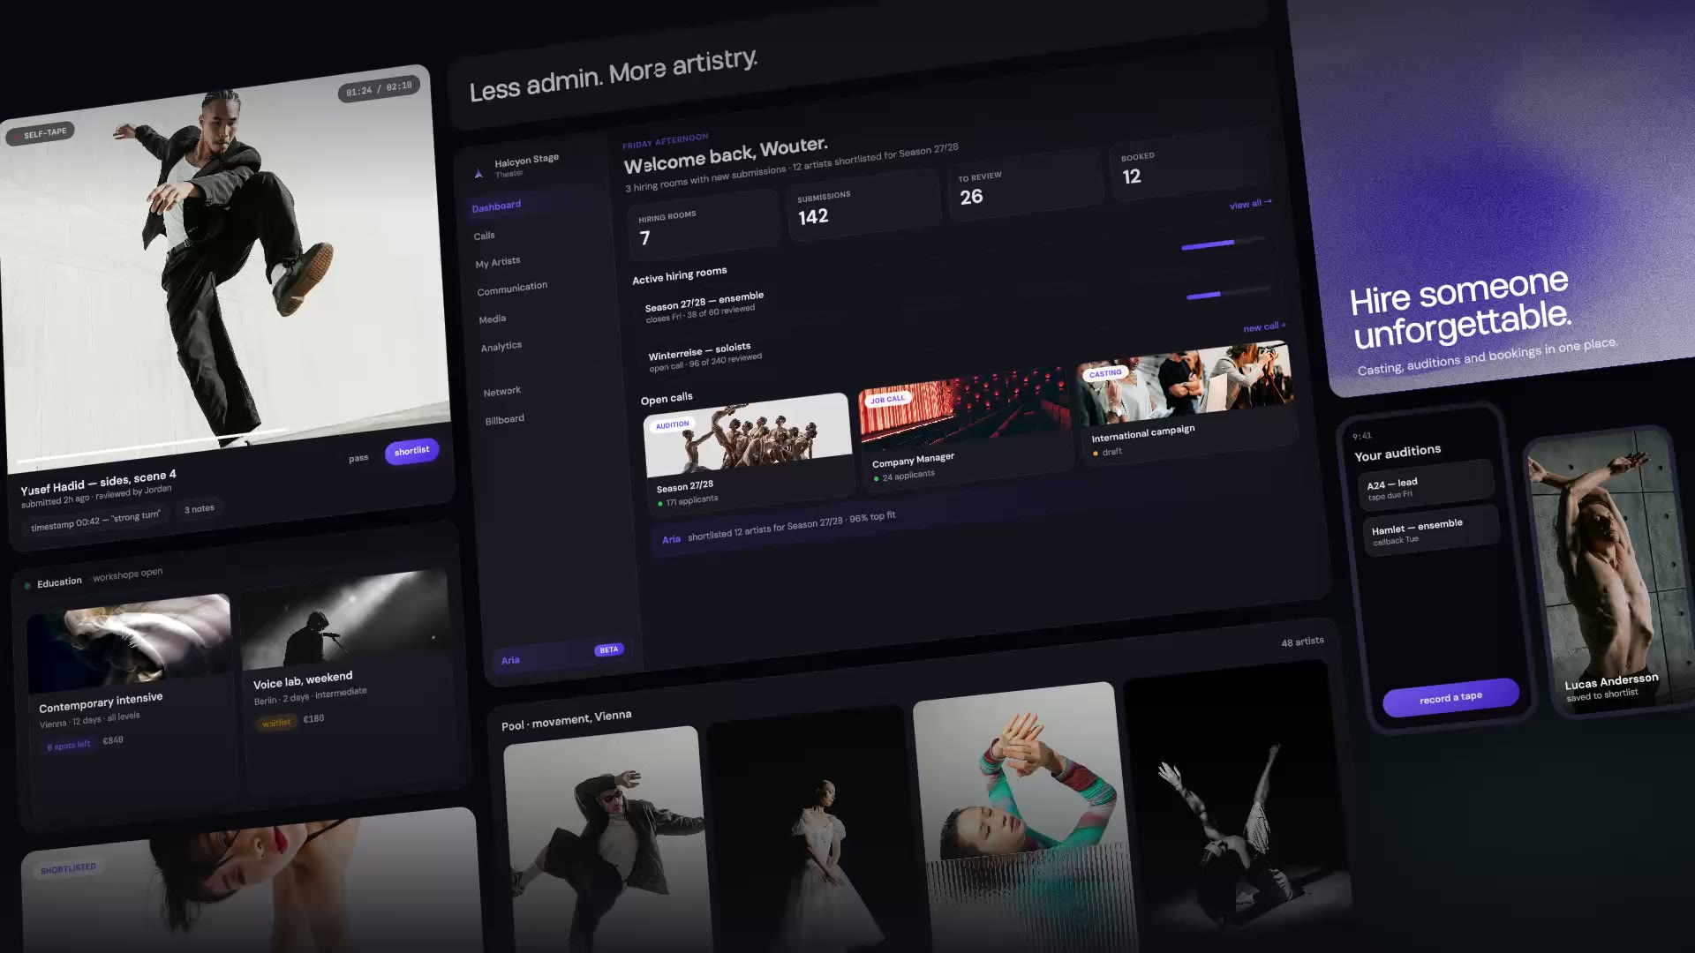This screenshot has width=1695, height=953.
Task: Click the record a tape button
Action: (x=1450, y=698)
